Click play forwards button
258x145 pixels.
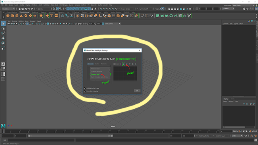[246, 131]
